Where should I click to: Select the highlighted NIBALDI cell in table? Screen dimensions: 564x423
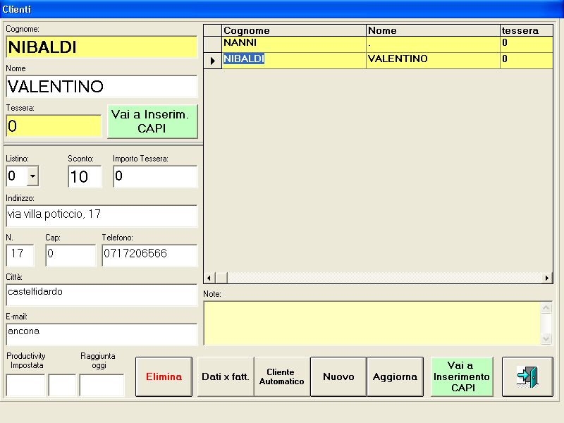point(294,61)
